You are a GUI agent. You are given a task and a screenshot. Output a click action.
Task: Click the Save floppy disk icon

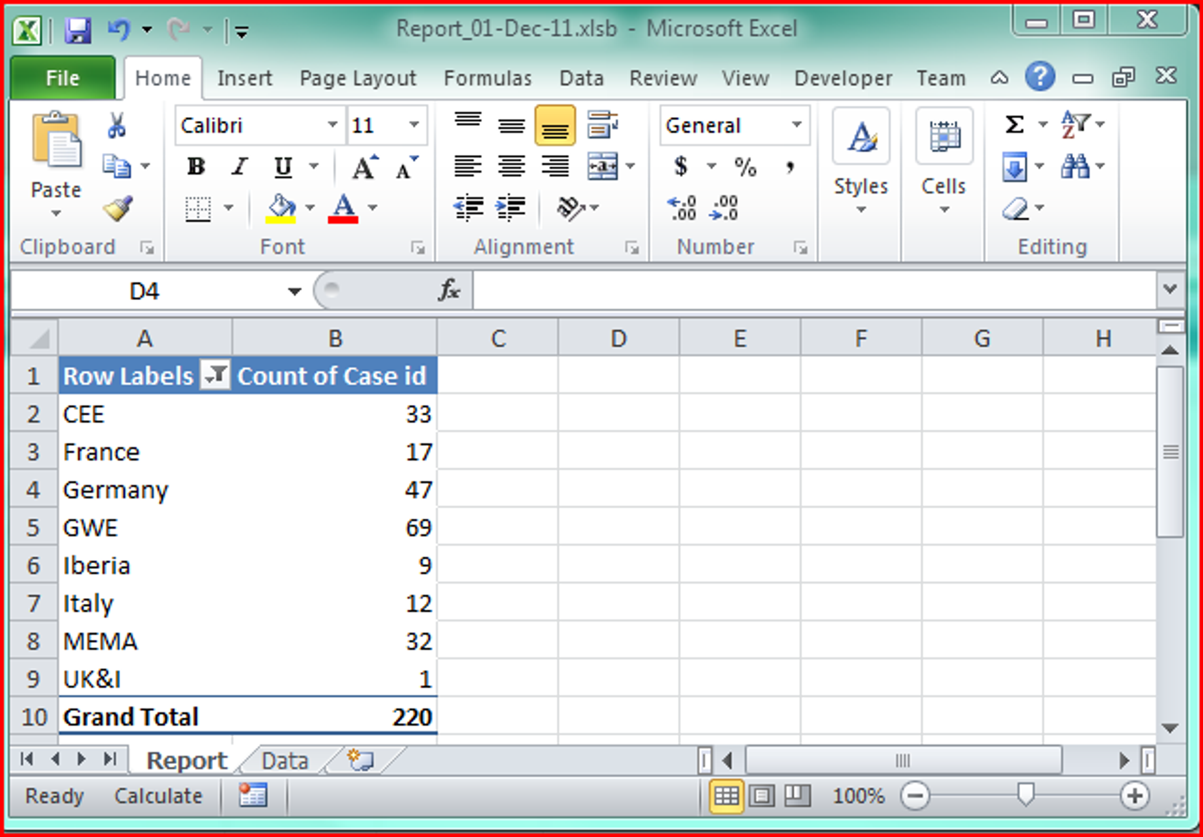pos(77,30)
